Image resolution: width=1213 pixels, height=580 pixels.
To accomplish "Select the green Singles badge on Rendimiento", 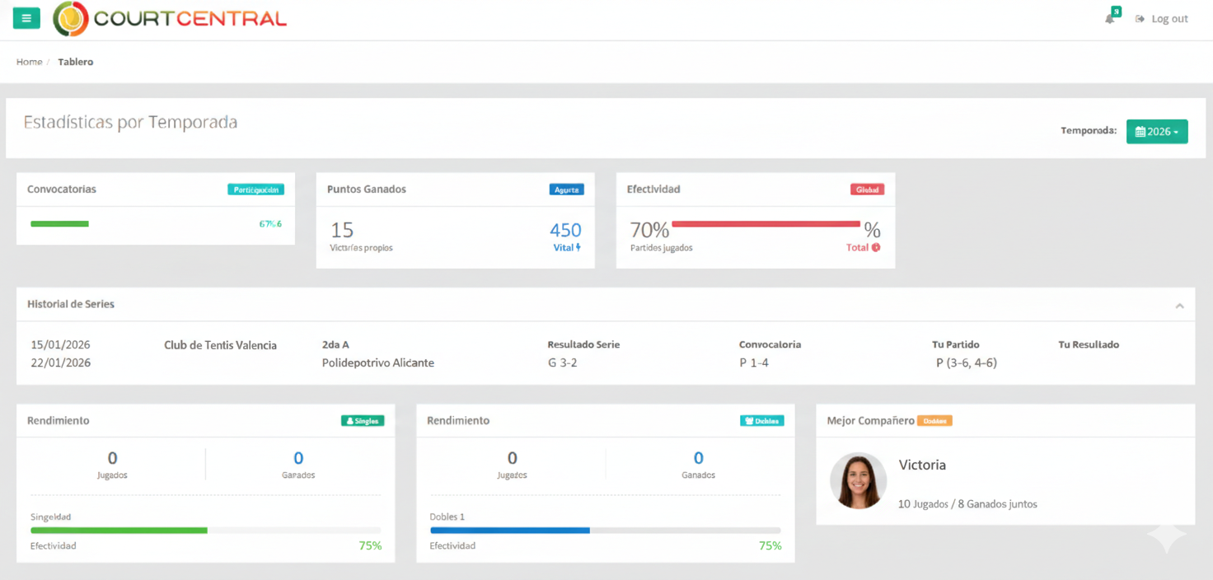I will [x=362, y=420].
